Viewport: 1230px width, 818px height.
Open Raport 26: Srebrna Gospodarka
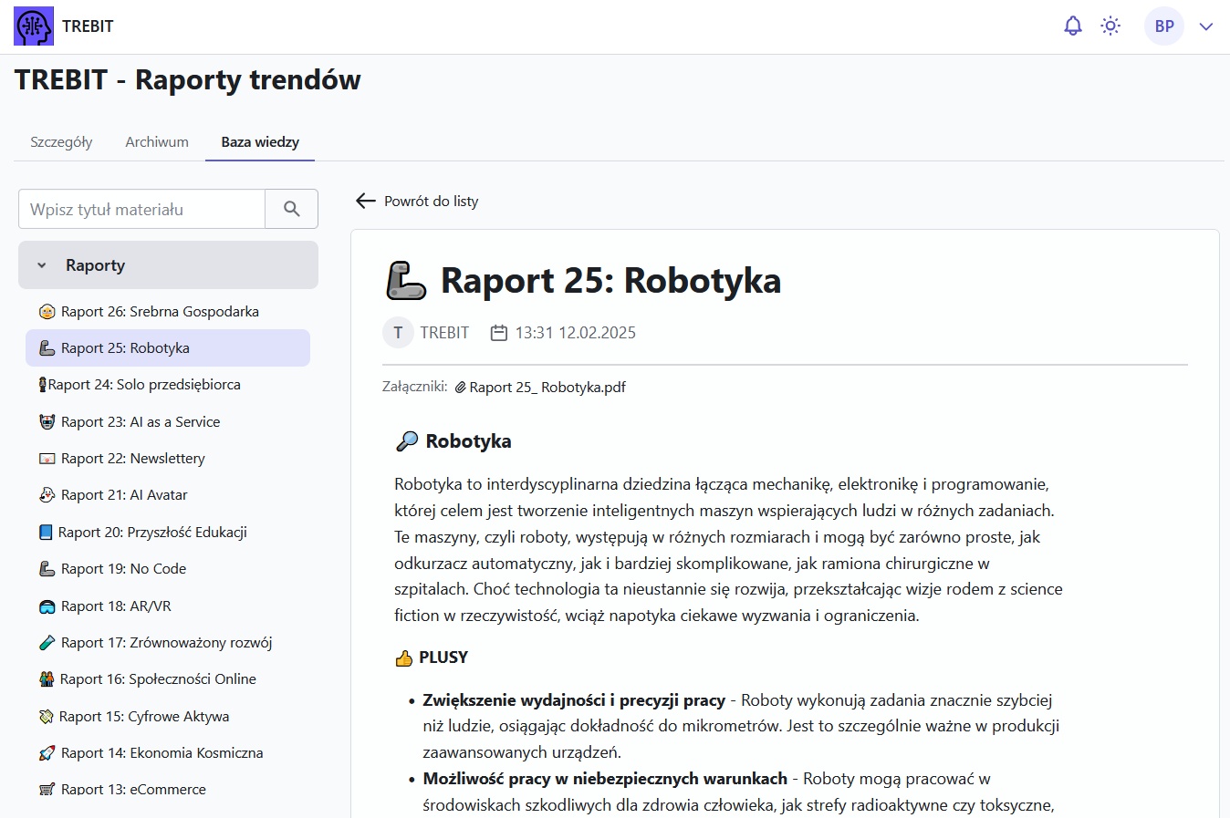point(160,312)
